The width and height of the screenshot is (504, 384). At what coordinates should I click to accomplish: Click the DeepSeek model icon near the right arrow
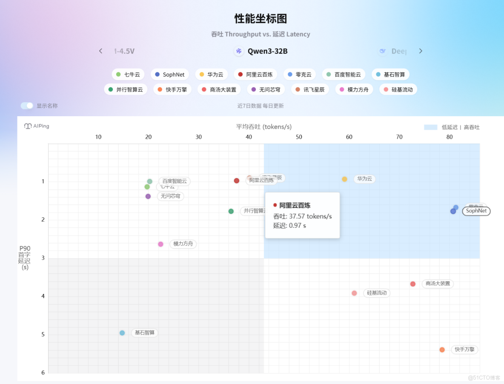point(382,51)
